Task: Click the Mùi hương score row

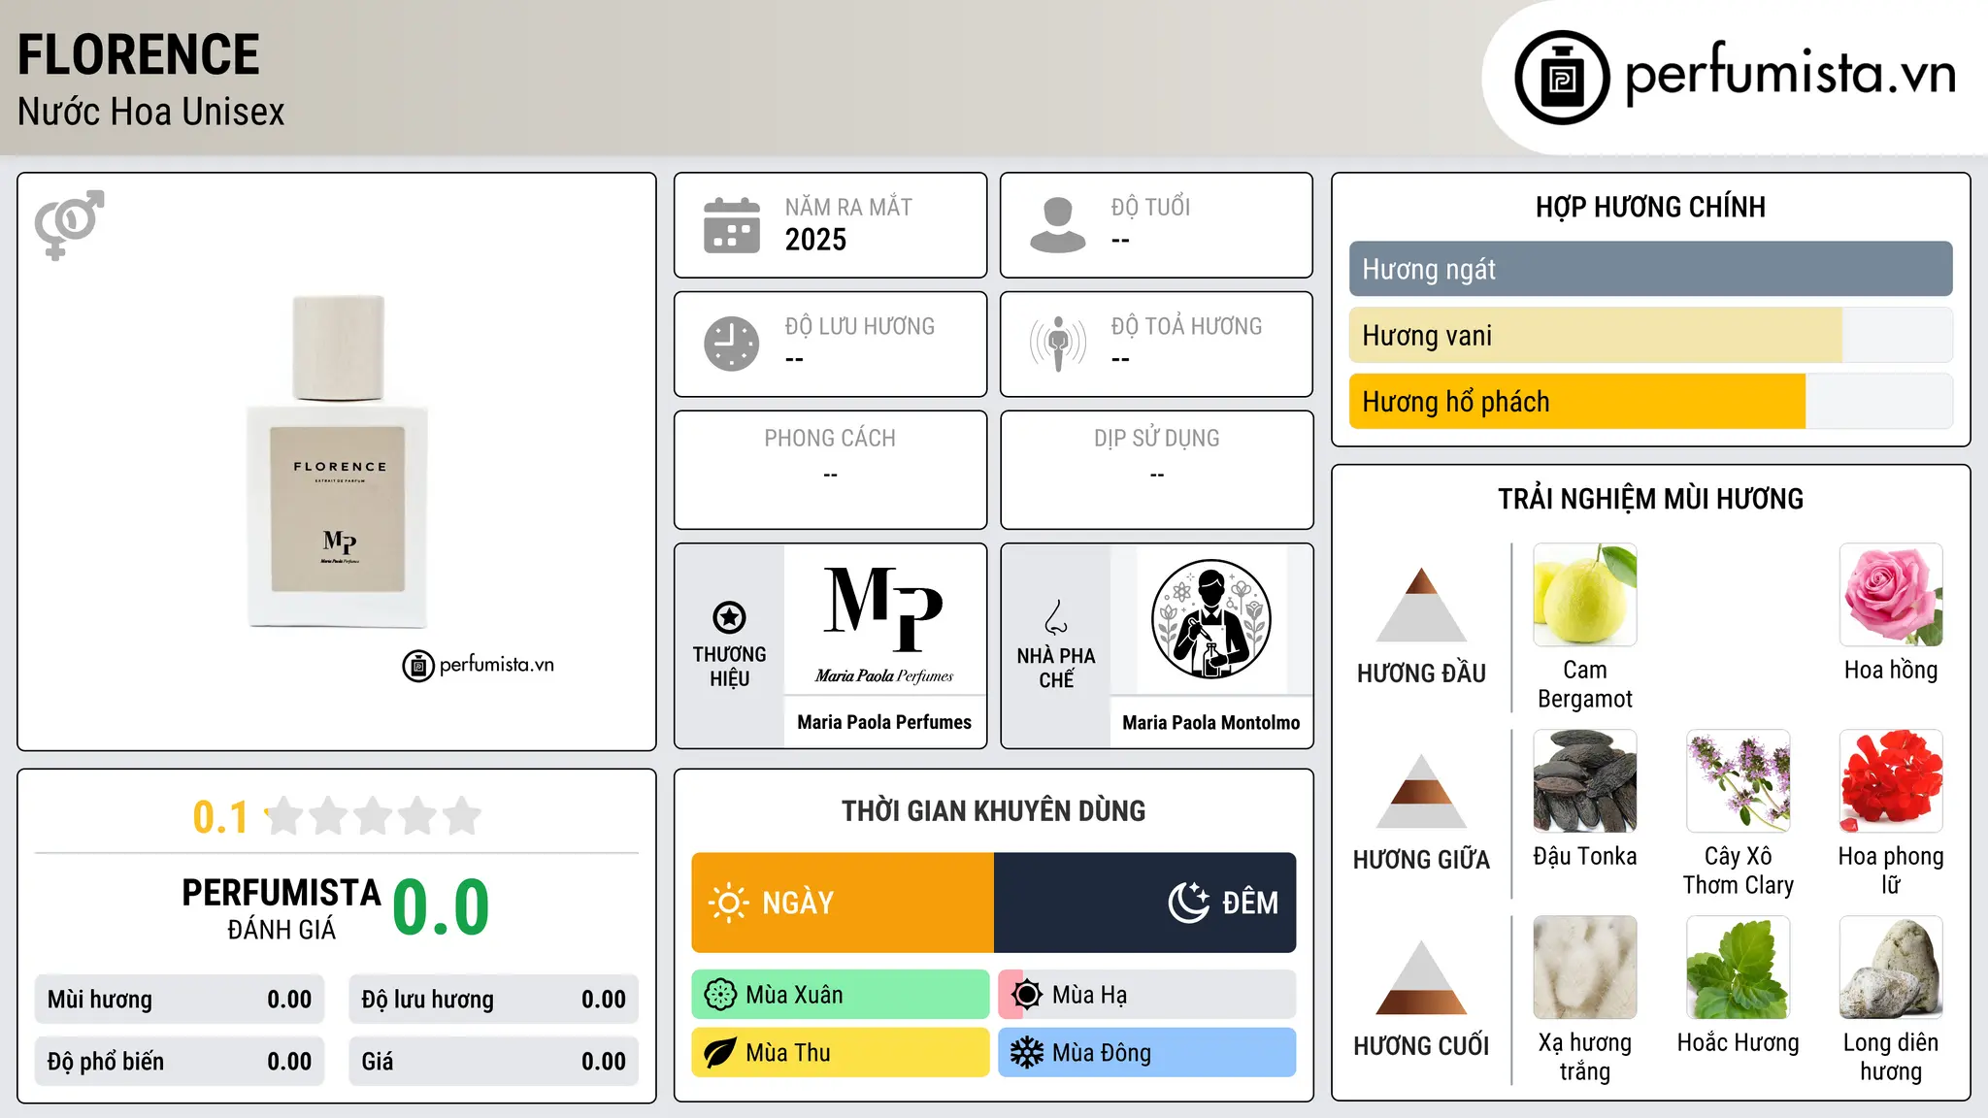Action: [180, 1000]
